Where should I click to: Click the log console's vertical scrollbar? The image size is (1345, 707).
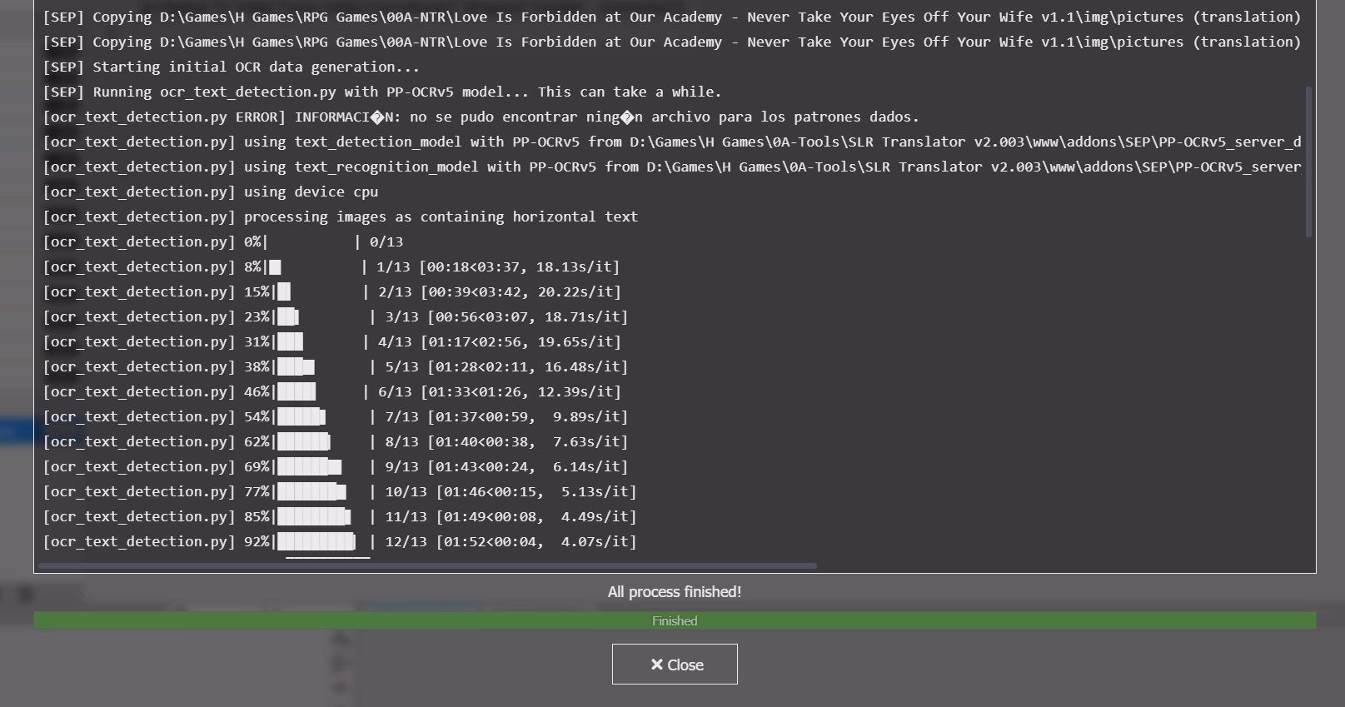1308,162
